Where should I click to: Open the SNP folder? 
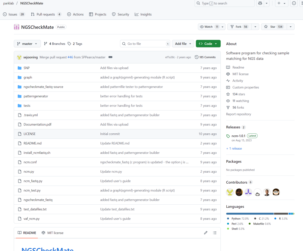[x=26, y=68]
